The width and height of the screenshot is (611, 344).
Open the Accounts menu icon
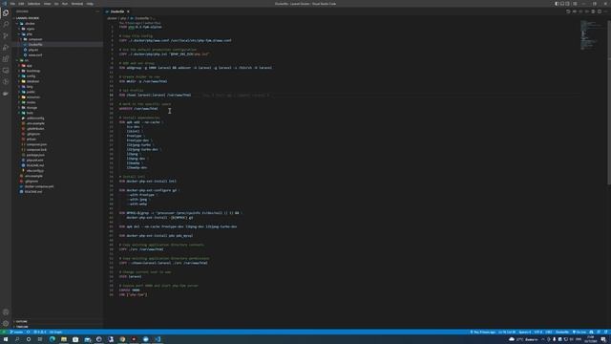(6, 312)
